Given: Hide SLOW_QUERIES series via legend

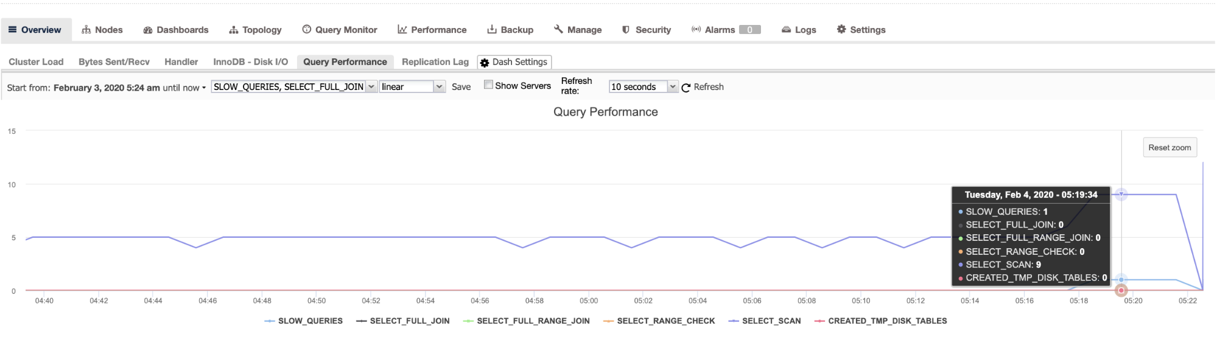Looking at the screenshot, I should coord(310,321).
